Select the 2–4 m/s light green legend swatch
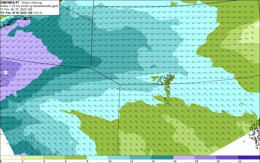The width and height of the screenshot is (260, 163). coord(32,158)
